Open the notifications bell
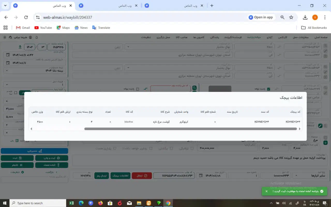Screen dimensions: 331x207 (x=37, y=37)
